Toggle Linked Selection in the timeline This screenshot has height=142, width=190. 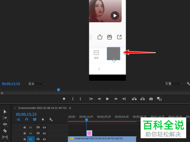point(35,119)
